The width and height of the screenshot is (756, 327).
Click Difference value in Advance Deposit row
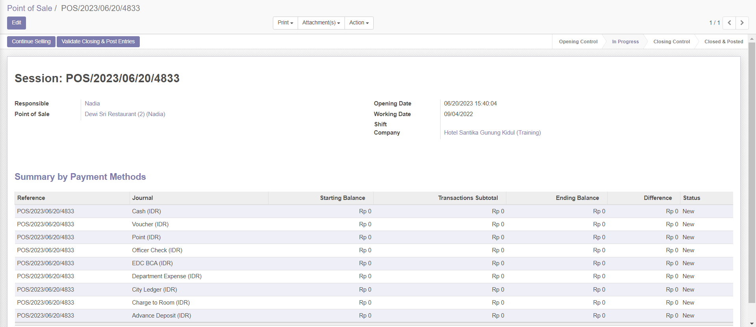(x=672, y=316)
